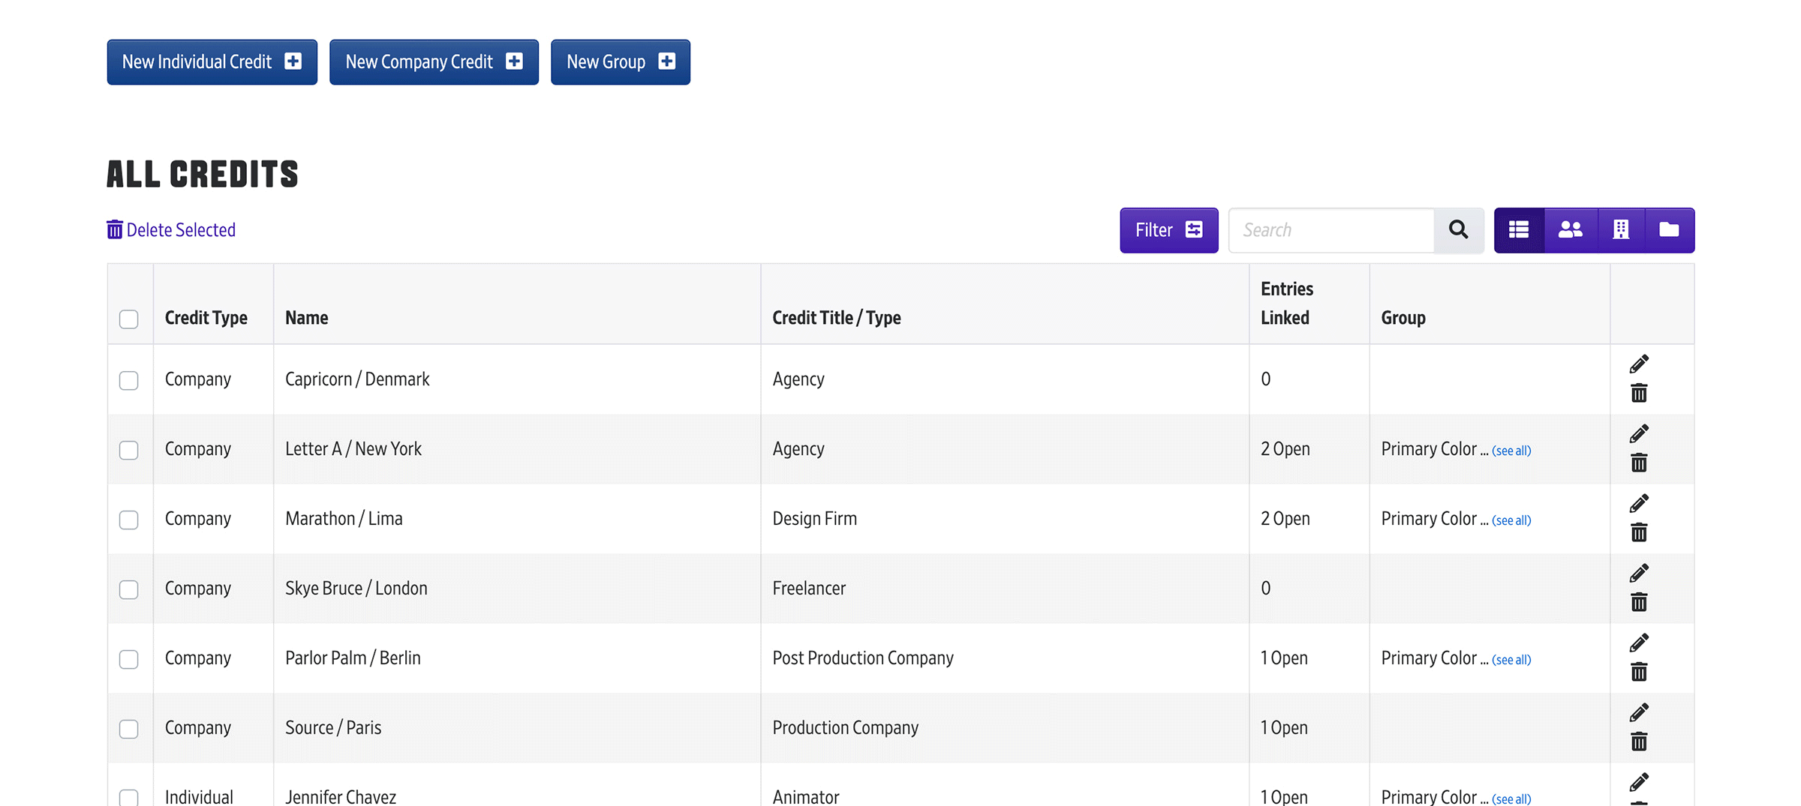Delete the Letter A / New York credit

(1639, 463)
